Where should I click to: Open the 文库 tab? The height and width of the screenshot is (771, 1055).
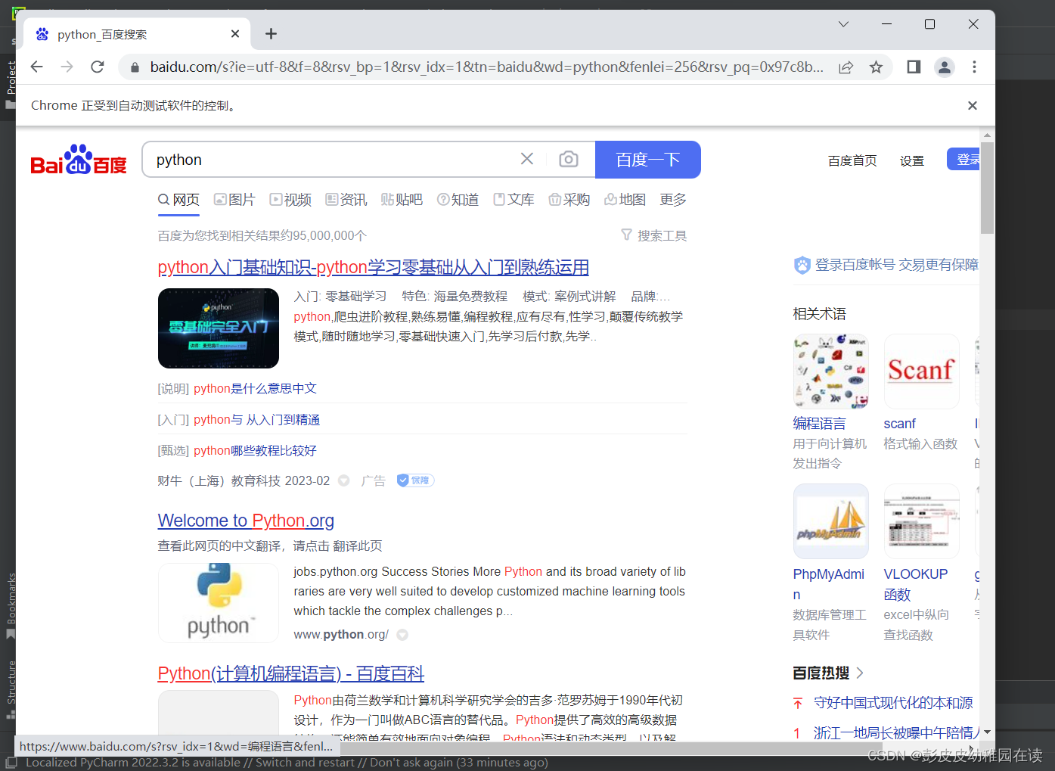point(514,200)
